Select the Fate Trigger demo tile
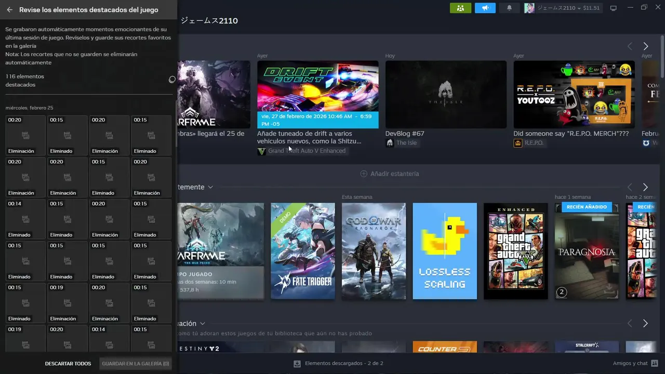Image resolution: width=665 pixels, height=374 pixels. 303,251
